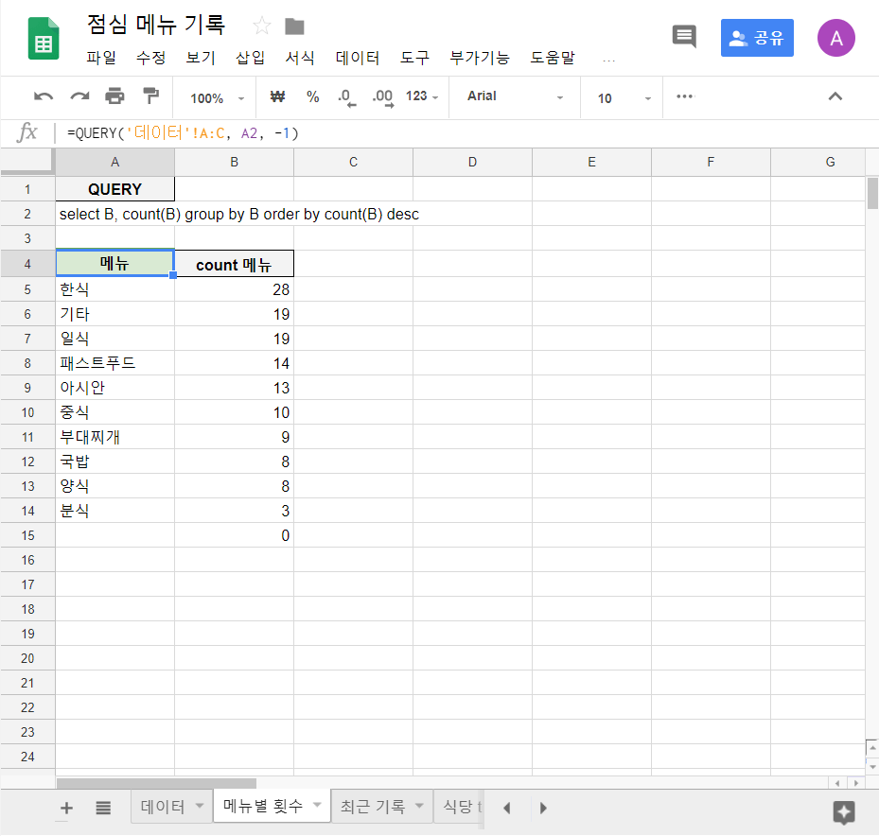Star the 점심 메뉴 기록 spreadsheet
Screen dimensions: 879x836
[261, 26]
